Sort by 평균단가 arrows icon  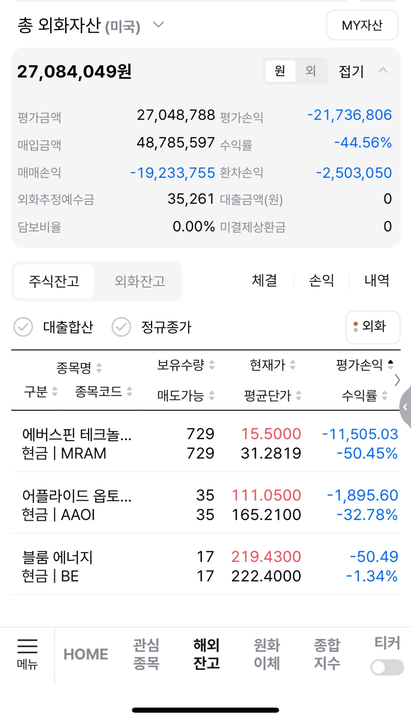[x=298, y=396]
